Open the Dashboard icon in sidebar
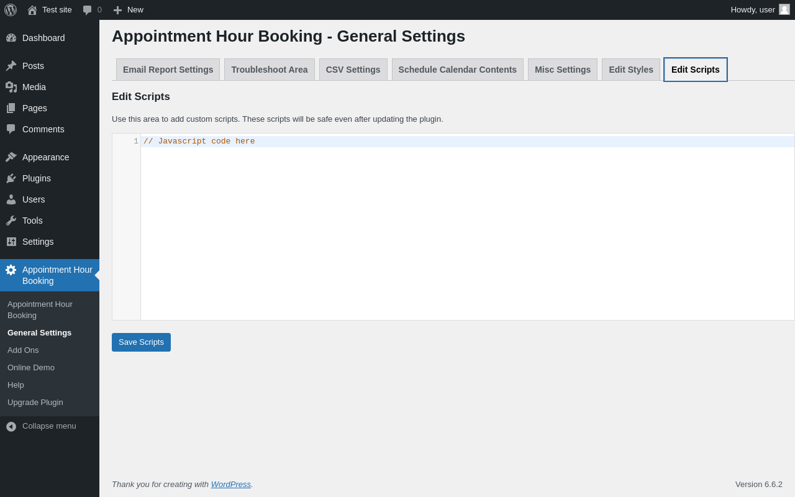 click(x=11, y=38)
